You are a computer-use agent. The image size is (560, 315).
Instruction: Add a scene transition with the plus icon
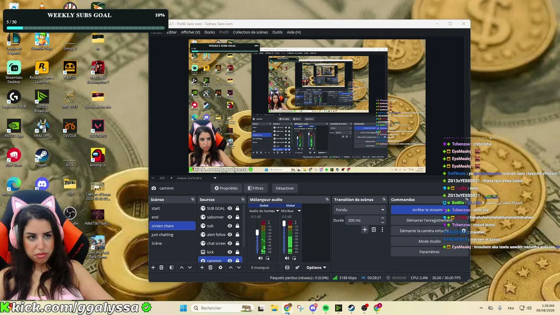tap(365, 230)
